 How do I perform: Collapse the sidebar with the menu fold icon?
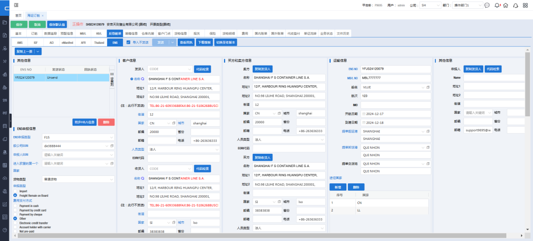16,5
